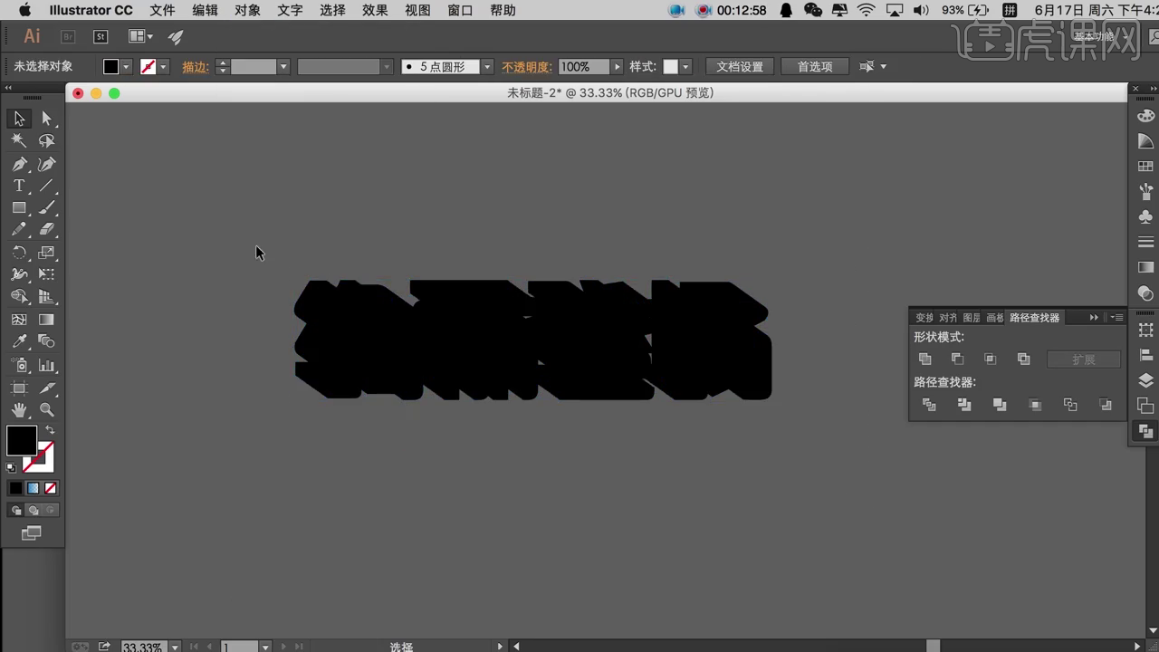The width and height of the screenshot is (1159, 652).
Task: Open the 文件 menu
Action: [162, 10]
